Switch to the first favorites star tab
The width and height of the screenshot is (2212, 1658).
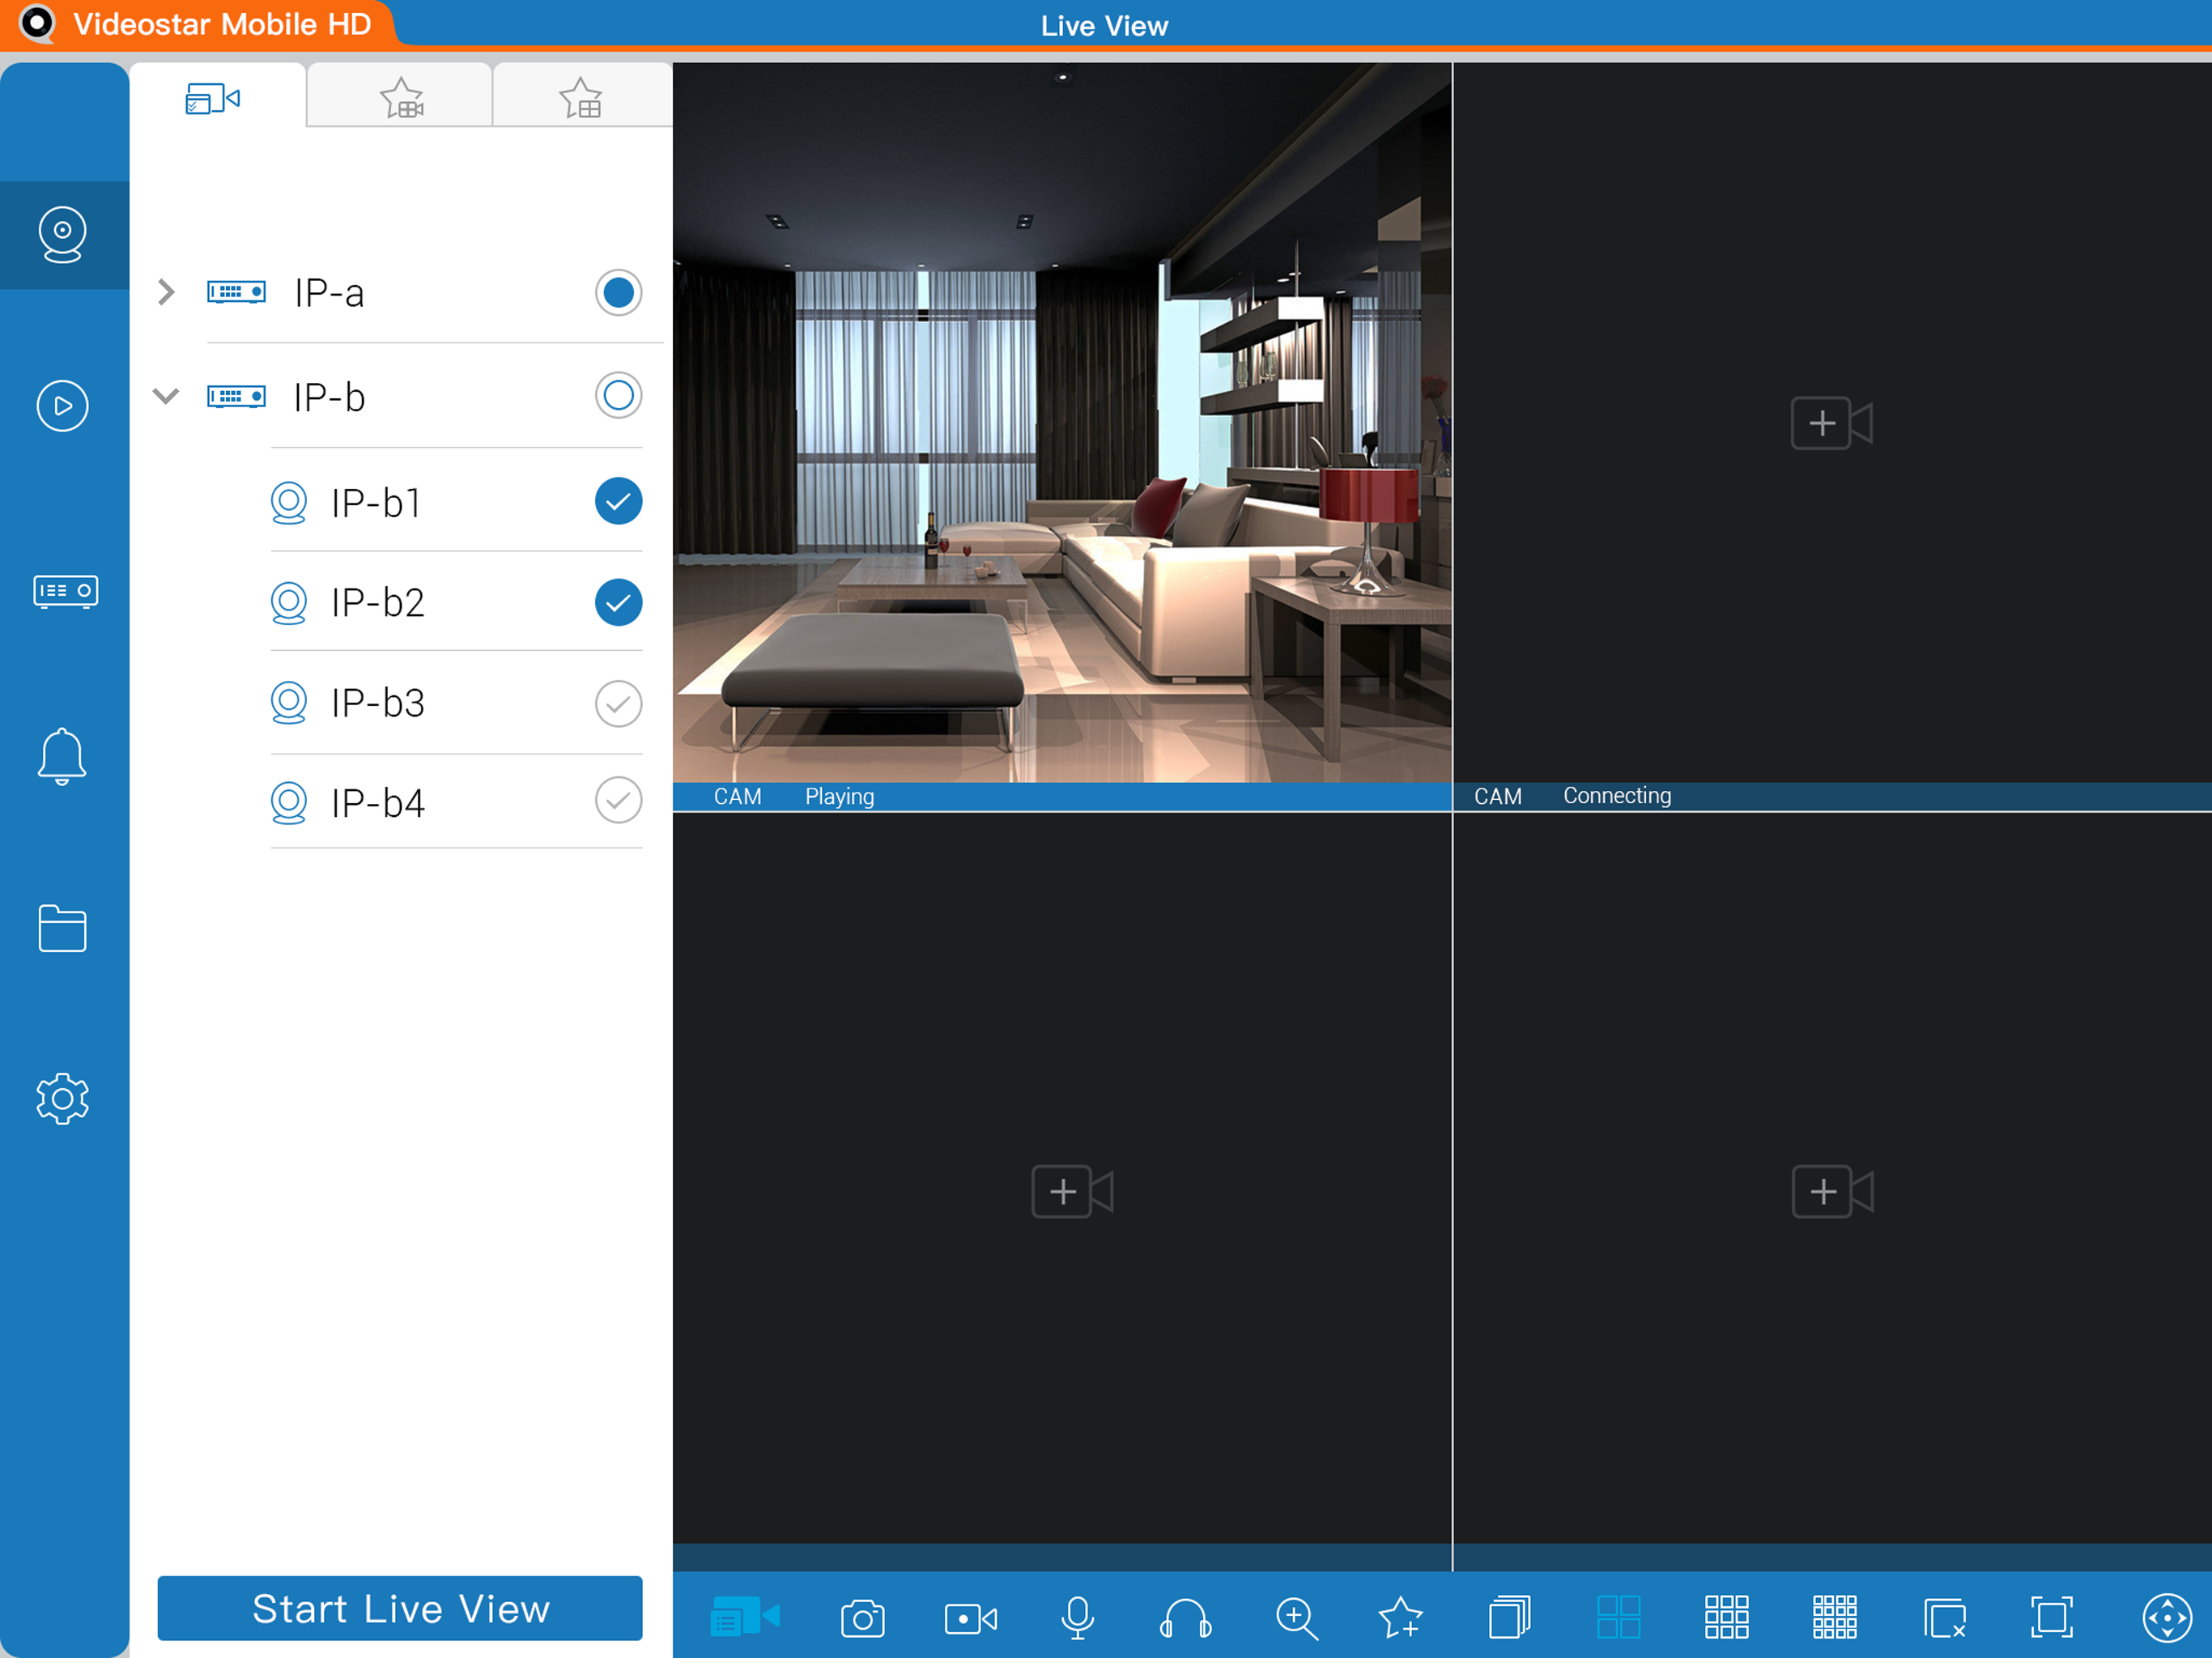(x=401, y=99)
